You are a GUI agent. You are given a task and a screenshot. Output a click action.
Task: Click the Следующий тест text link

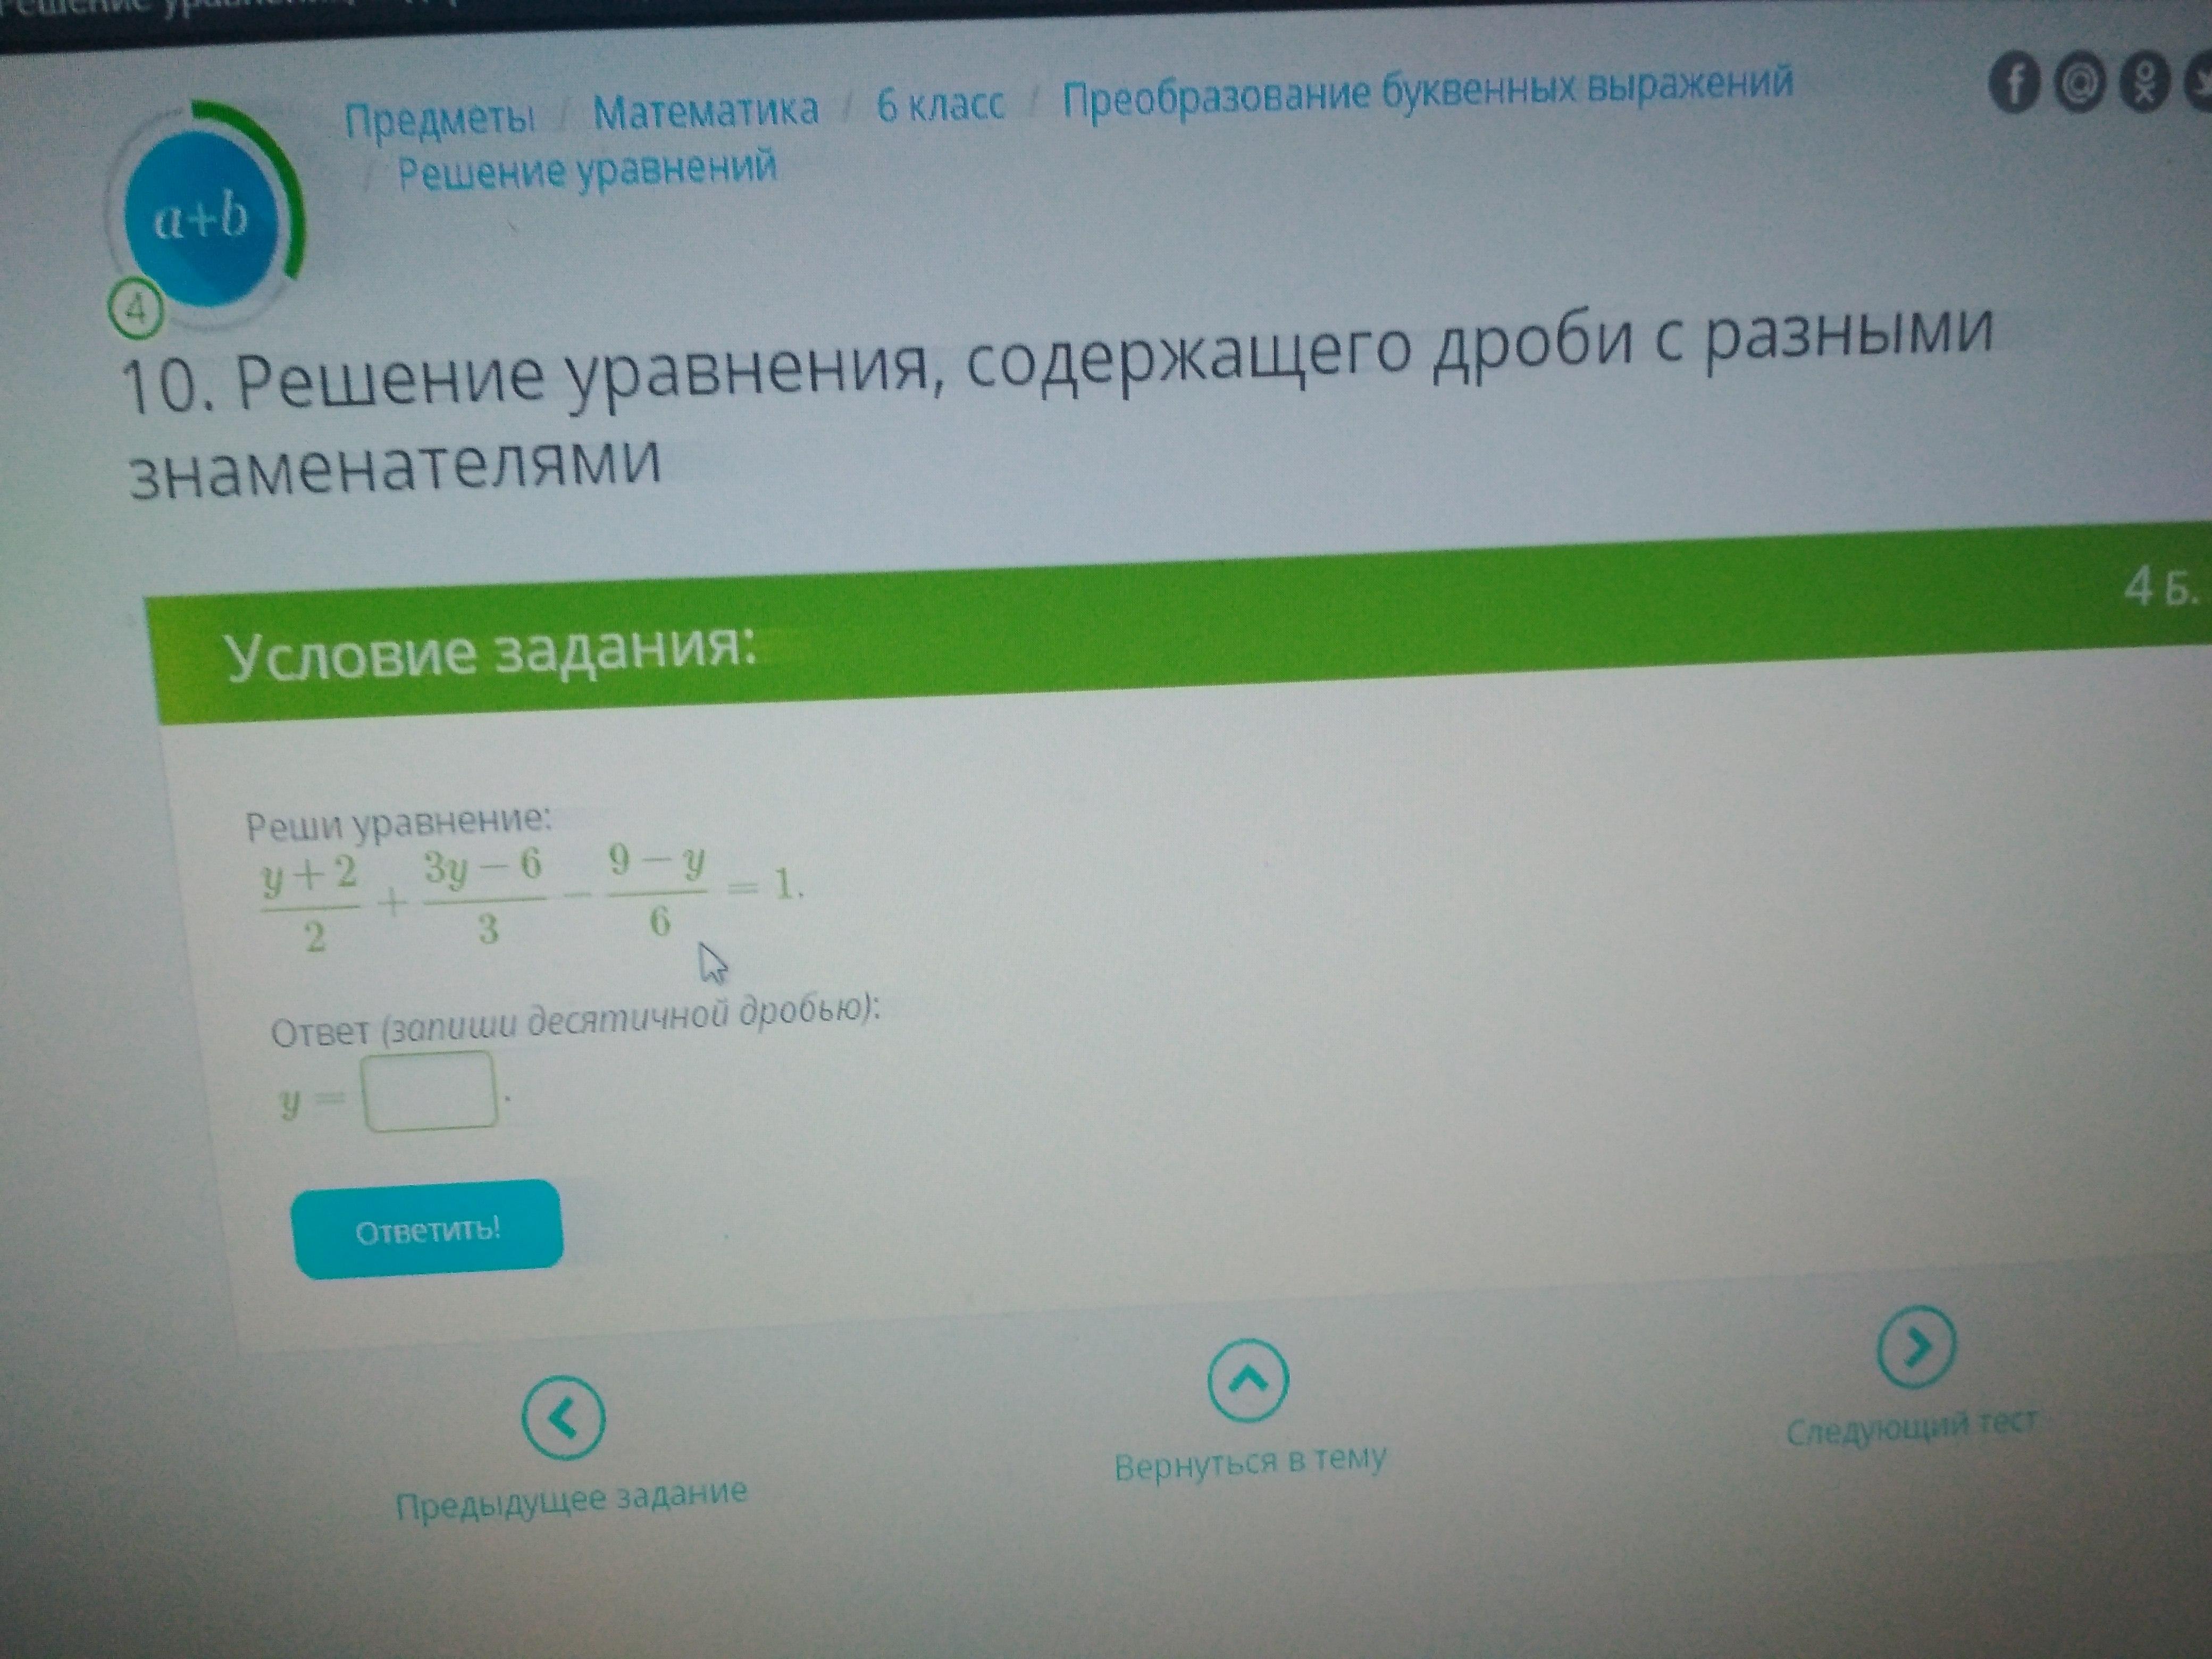click(x=1911, y=1428)
